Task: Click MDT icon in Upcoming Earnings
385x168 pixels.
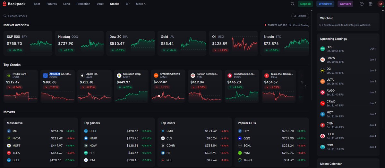Action: pos(322,114)
